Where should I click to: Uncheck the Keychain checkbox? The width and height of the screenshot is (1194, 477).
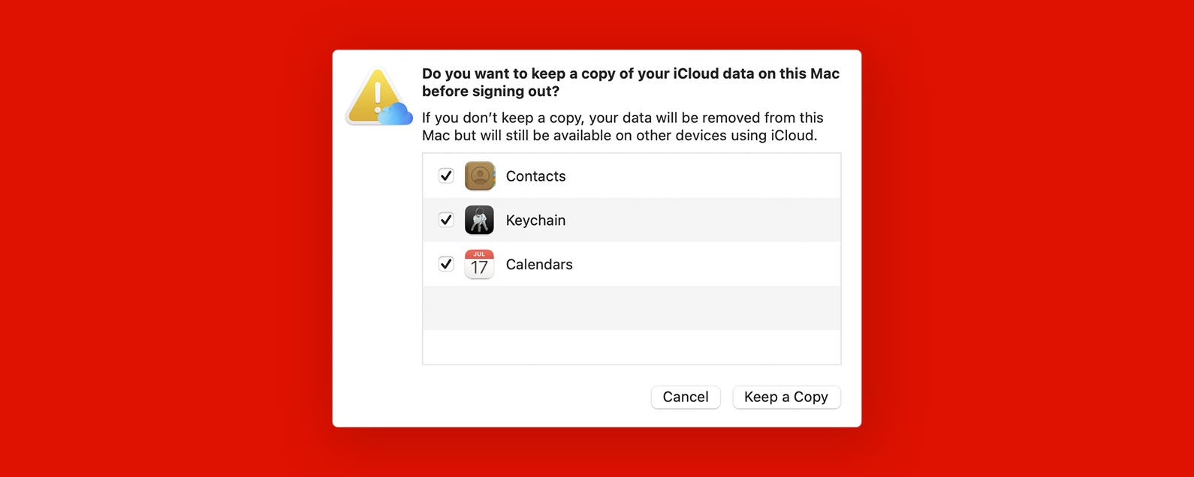coord(446,220)
